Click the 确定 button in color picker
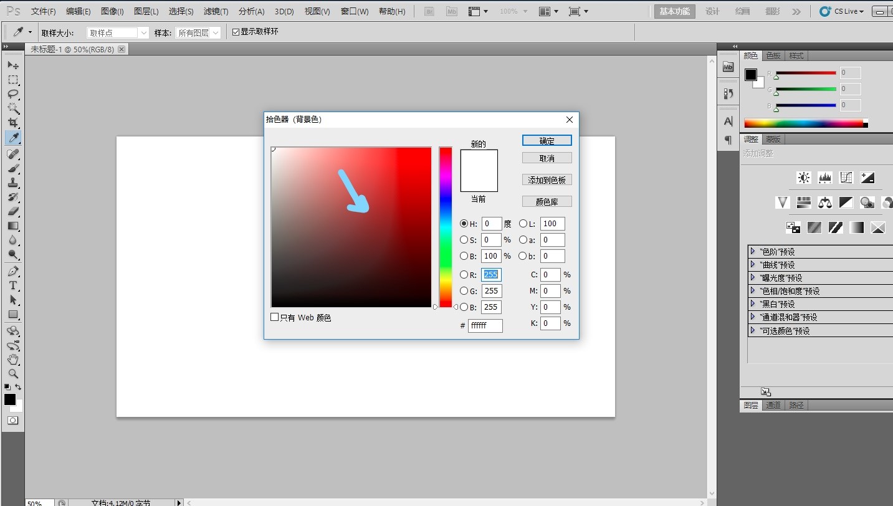Screen dimensions: 893x506 pyautogui.click(x=547, y=141)
